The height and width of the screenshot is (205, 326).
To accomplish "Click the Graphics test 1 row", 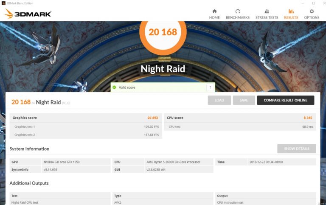I will 85,126.
